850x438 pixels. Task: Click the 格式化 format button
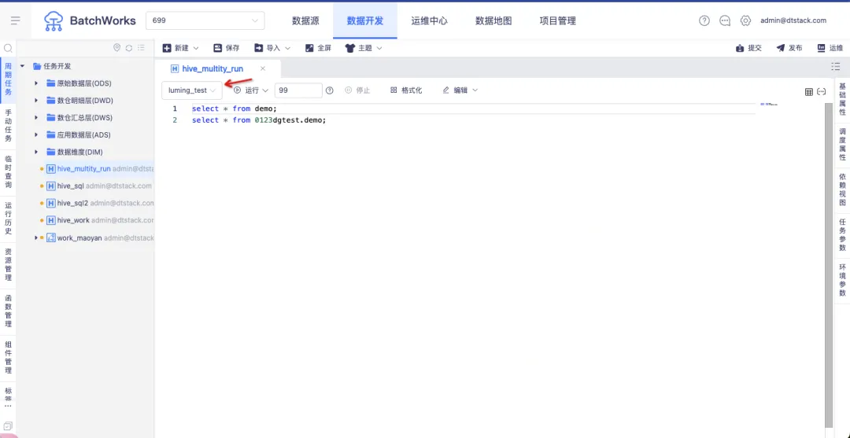pos(406,90)
